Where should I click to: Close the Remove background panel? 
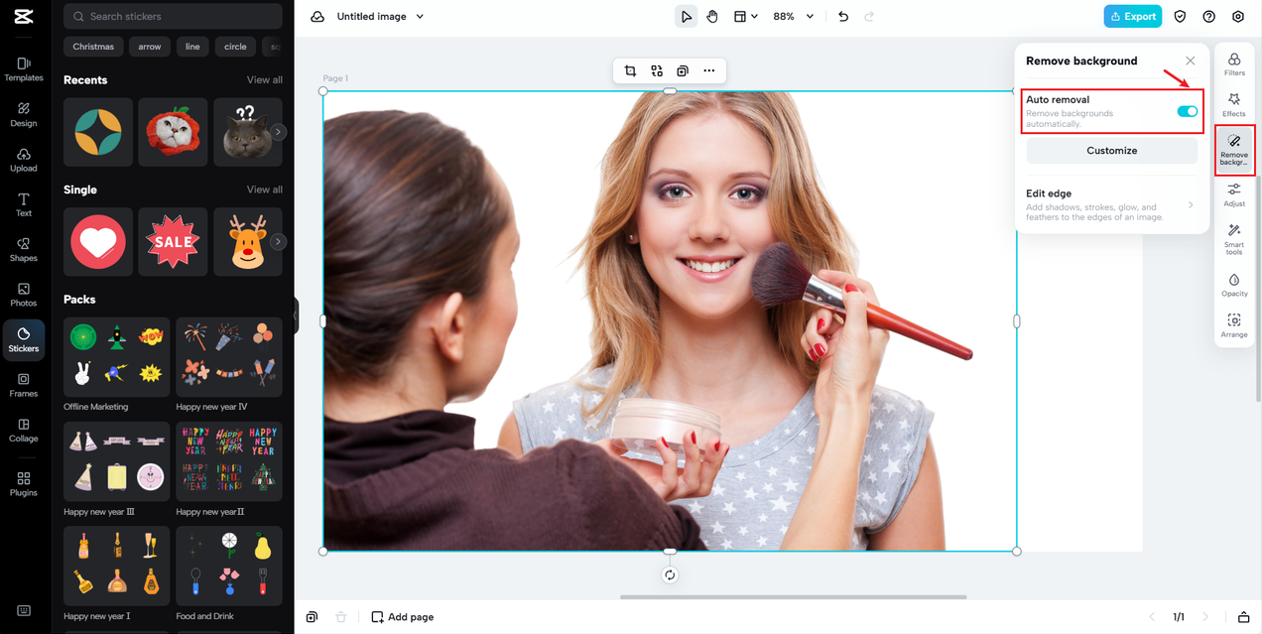point(1191,61)
